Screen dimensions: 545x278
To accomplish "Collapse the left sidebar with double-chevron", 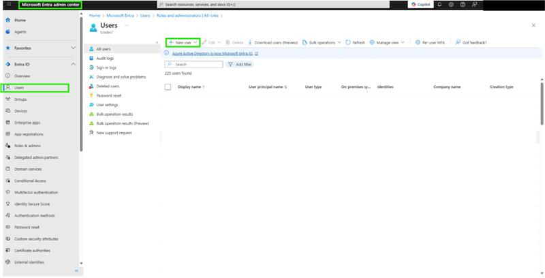I will click(x=76, y=271).
